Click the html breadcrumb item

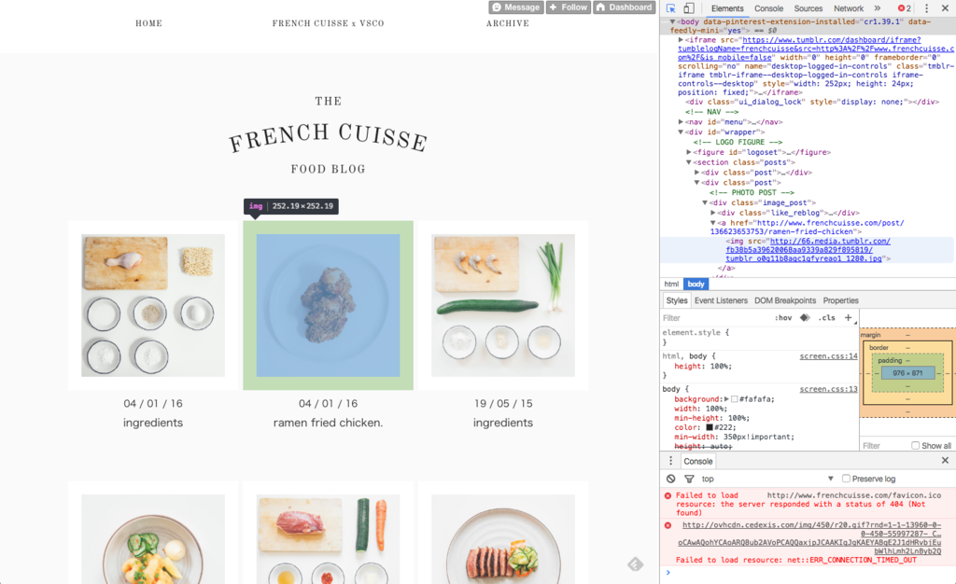pos(671,284)
